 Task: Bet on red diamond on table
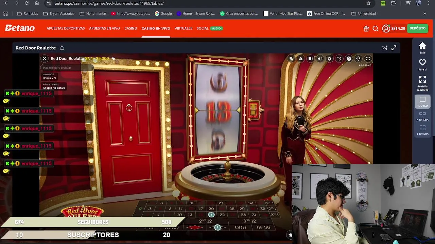point(195,227)
